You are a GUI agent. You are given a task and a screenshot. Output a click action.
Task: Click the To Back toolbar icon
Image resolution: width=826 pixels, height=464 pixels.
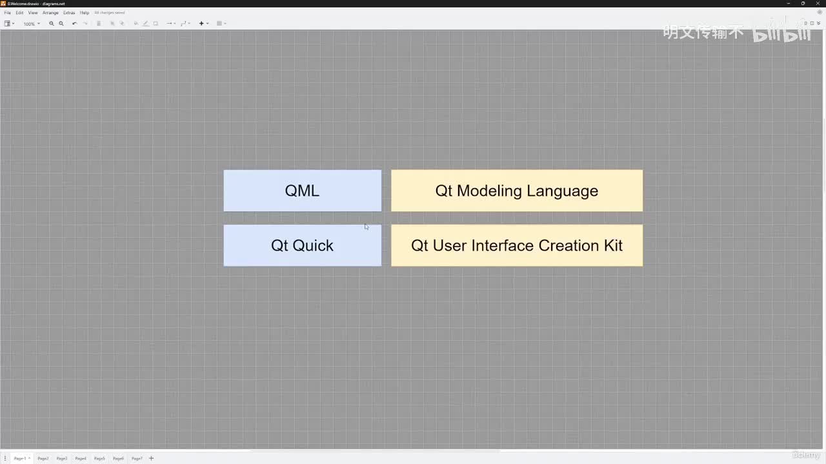click(x=122, y=24)
